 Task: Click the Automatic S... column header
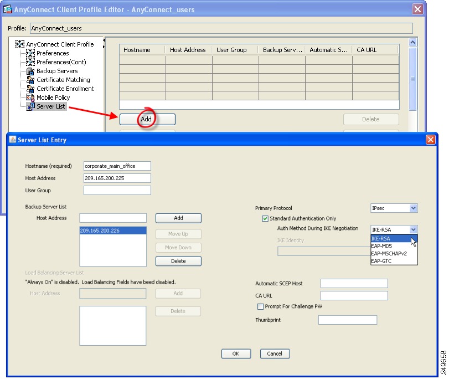pos(329,50)
